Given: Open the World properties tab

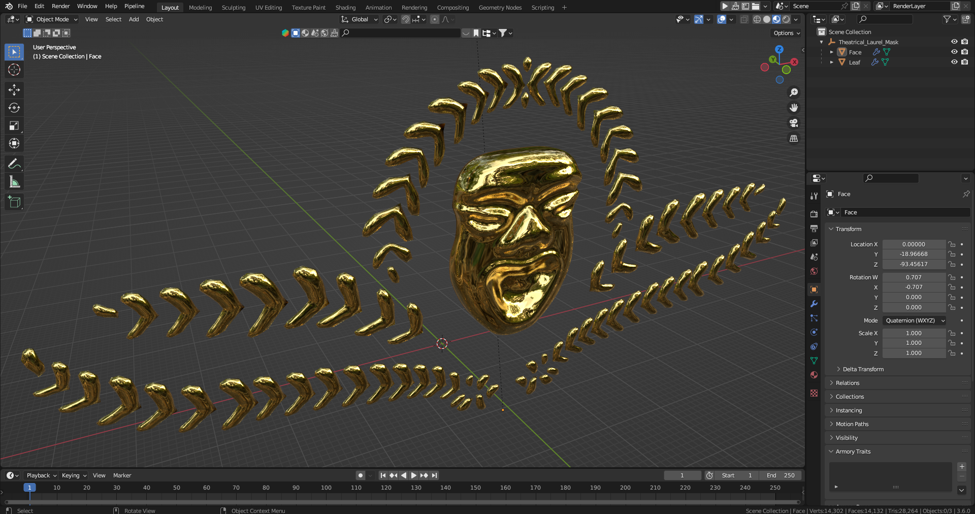Looking at the screenshot, I should [x=814, y=271].
